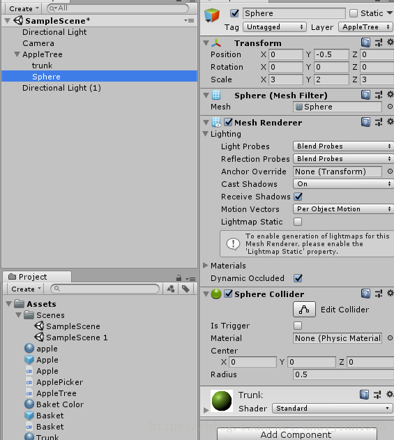The image size is (394, 440).
Task: Enable Lightmap Static checkbox
Action: (x=298, y=222)
